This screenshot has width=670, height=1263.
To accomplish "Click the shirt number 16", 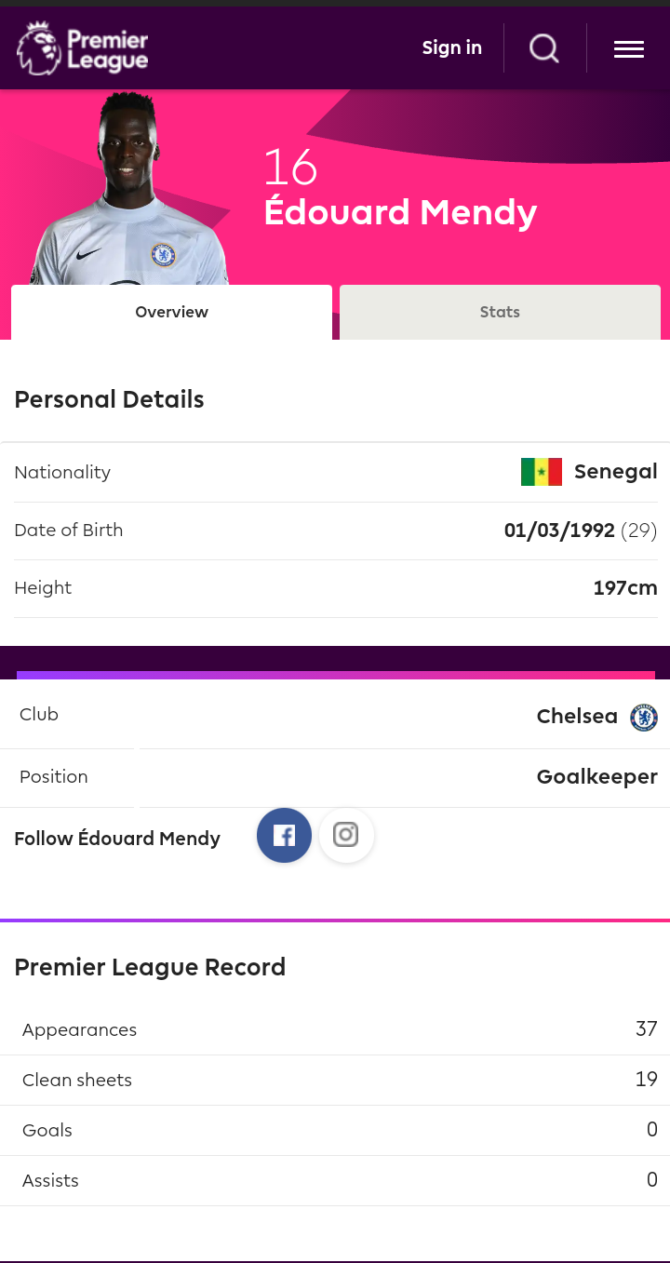I will [290, 168].
